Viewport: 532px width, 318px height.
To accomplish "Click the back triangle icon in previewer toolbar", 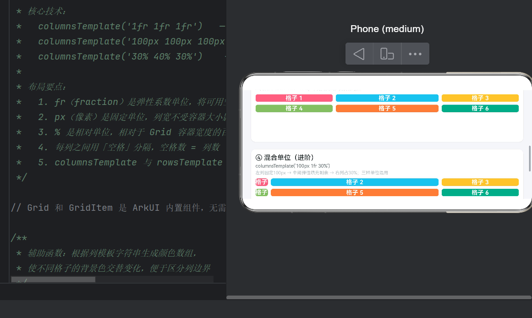I will click(x=359, y=54).
